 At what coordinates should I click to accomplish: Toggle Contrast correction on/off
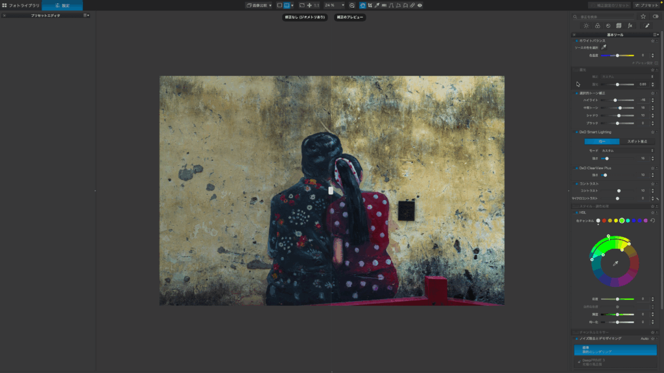coord(576,183)
